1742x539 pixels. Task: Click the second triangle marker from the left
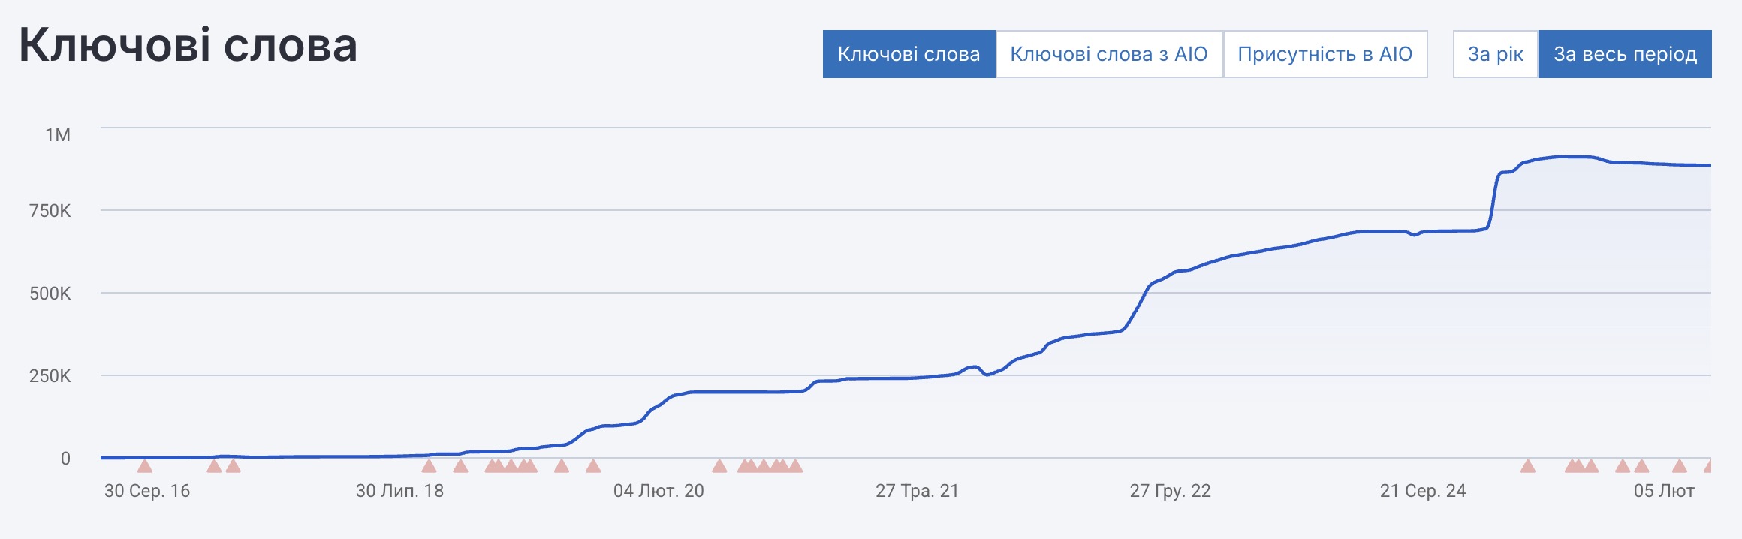(214, 466)
